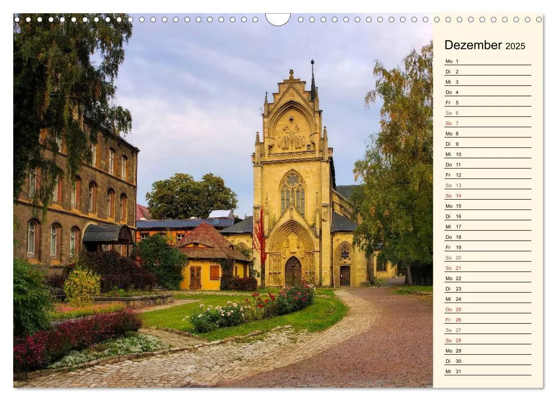The height and width of the screenshot is (401, 556).
Task: Select the Di 30 calendar row
Action: coord(488,361)
